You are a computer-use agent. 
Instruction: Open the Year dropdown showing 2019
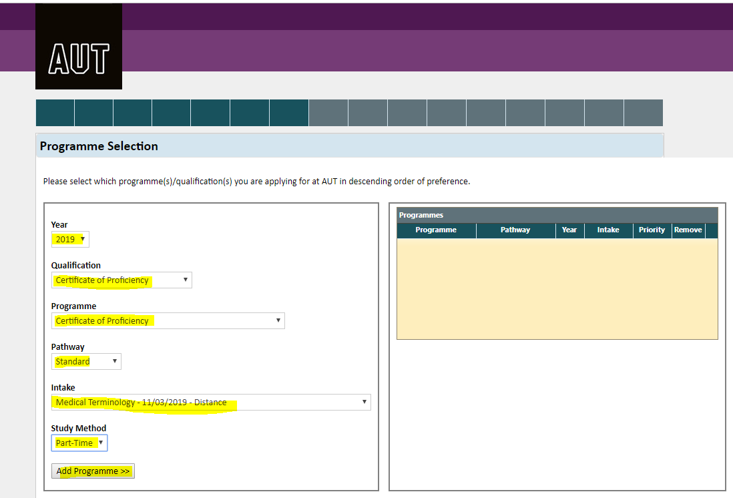click(70, 239)
